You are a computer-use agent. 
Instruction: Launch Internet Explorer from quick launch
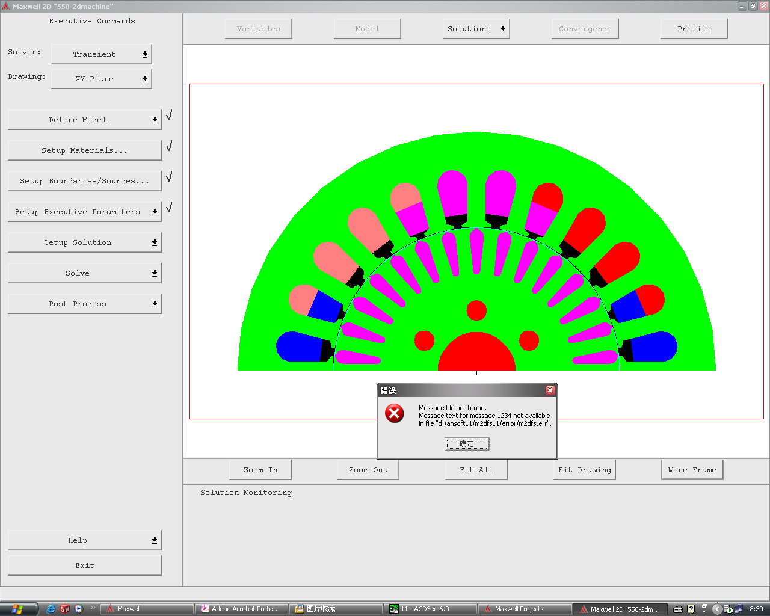(51, 609)
